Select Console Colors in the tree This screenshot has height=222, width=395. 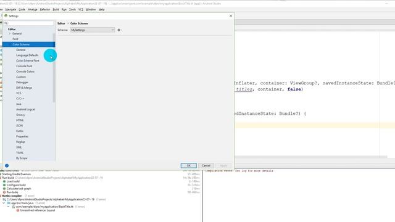pos(25,72)
